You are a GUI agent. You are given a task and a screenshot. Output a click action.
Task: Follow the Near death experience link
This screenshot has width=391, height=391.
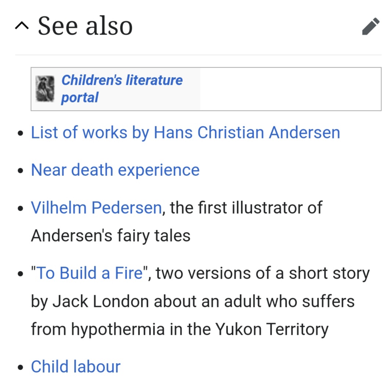[115, 170]
